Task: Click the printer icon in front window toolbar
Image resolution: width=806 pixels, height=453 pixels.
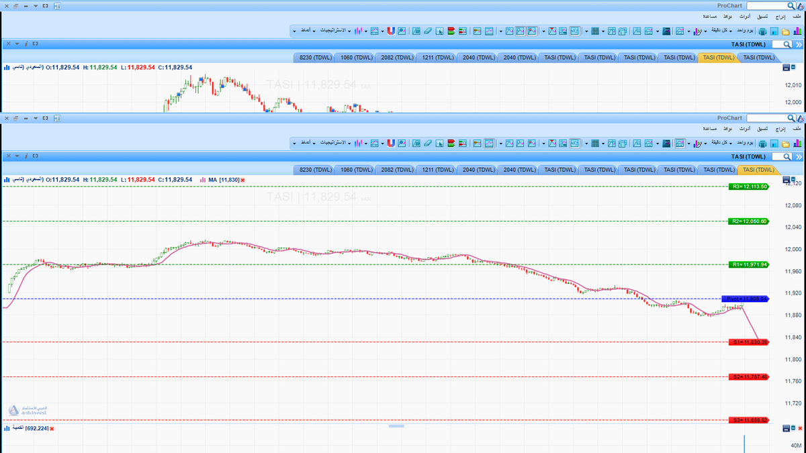Action: [x=762, y=144]
